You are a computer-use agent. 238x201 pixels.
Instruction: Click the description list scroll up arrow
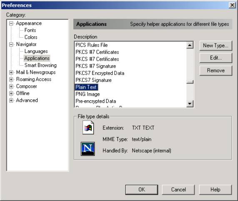[190, 45]
